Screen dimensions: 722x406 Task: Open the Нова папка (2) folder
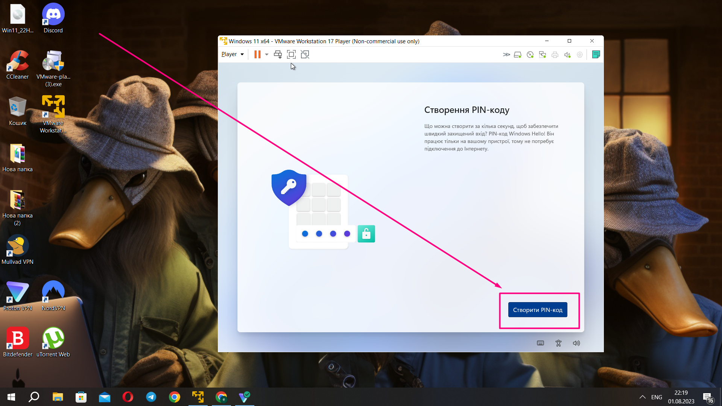tap(17, 207)
